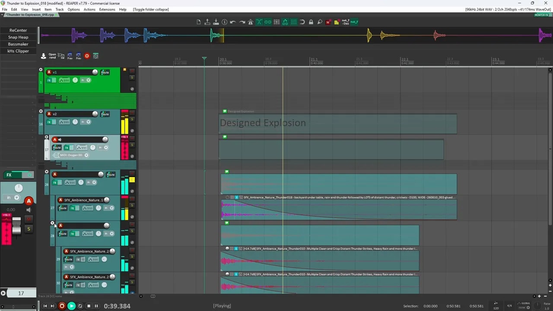The image size is (553, 311).
Task: Open the Extensions menu
Action: (x=107, y=10)
